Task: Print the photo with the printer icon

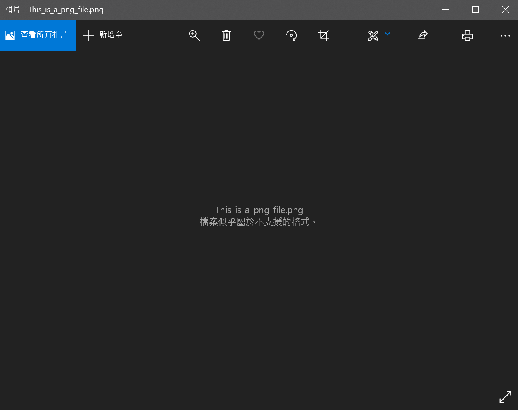Action: click(x=467, y=35)
